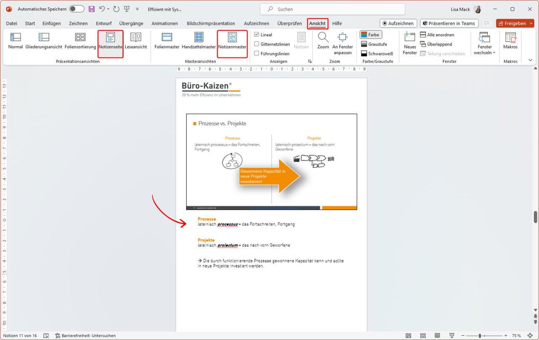Start recording with Aufzeichnen
The image size is (539, 340).
click(398, 23)
